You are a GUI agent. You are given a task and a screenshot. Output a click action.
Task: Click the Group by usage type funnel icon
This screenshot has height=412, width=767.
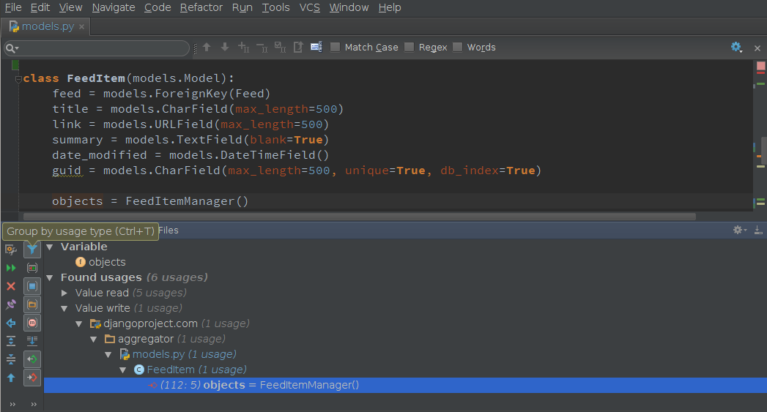click(32, 250)
